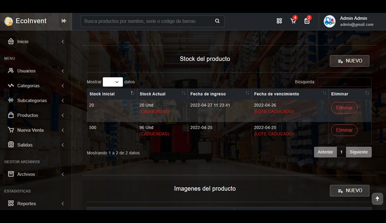Expand the Inicio menu chevron

(63, 41)
